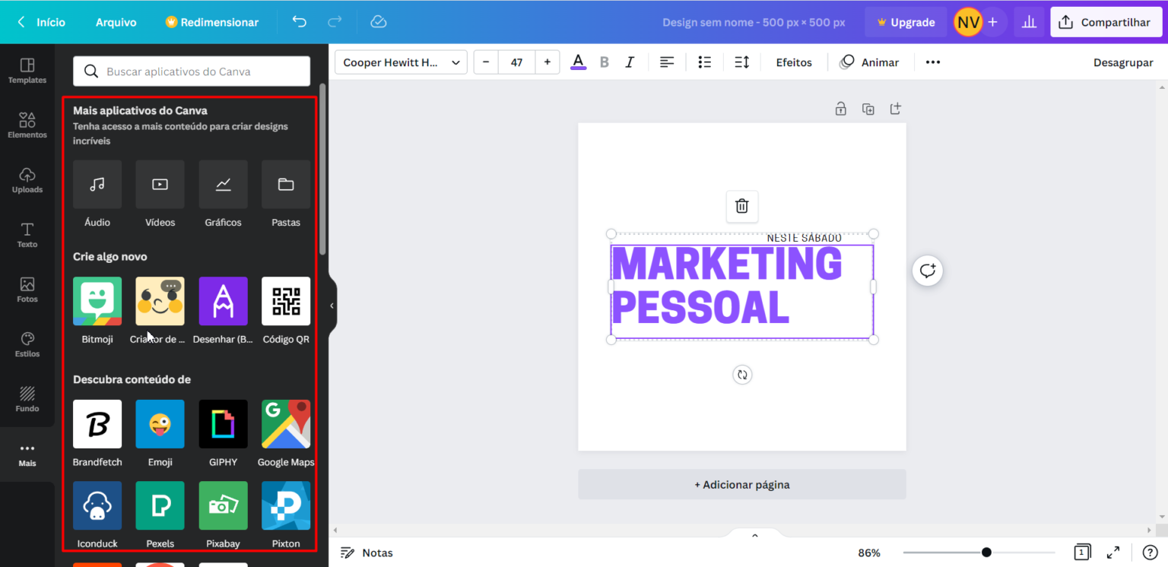Add a comment to the design
The height and width of the screenshot is (567, 1168).
[x=928, y=271]
